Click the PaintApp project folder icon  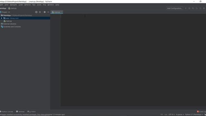tap(2, 15)
